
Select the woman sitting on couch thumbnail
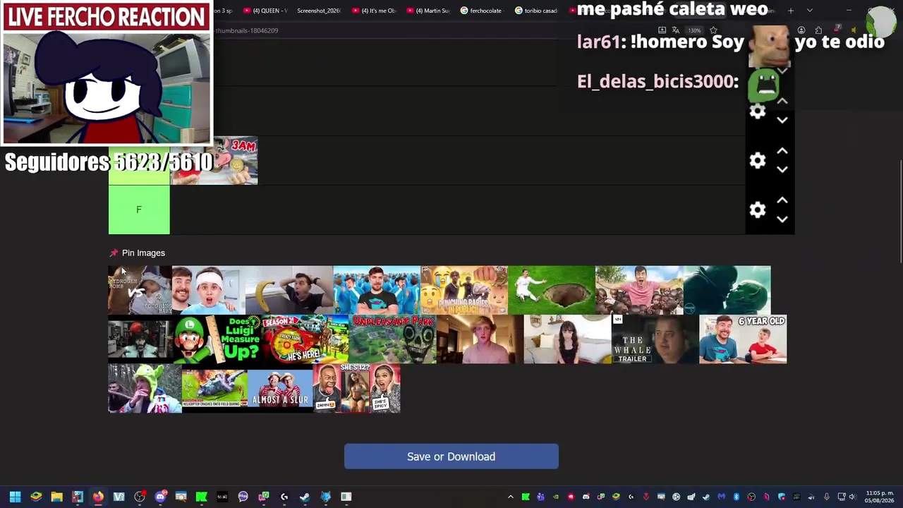click(568, 339)
